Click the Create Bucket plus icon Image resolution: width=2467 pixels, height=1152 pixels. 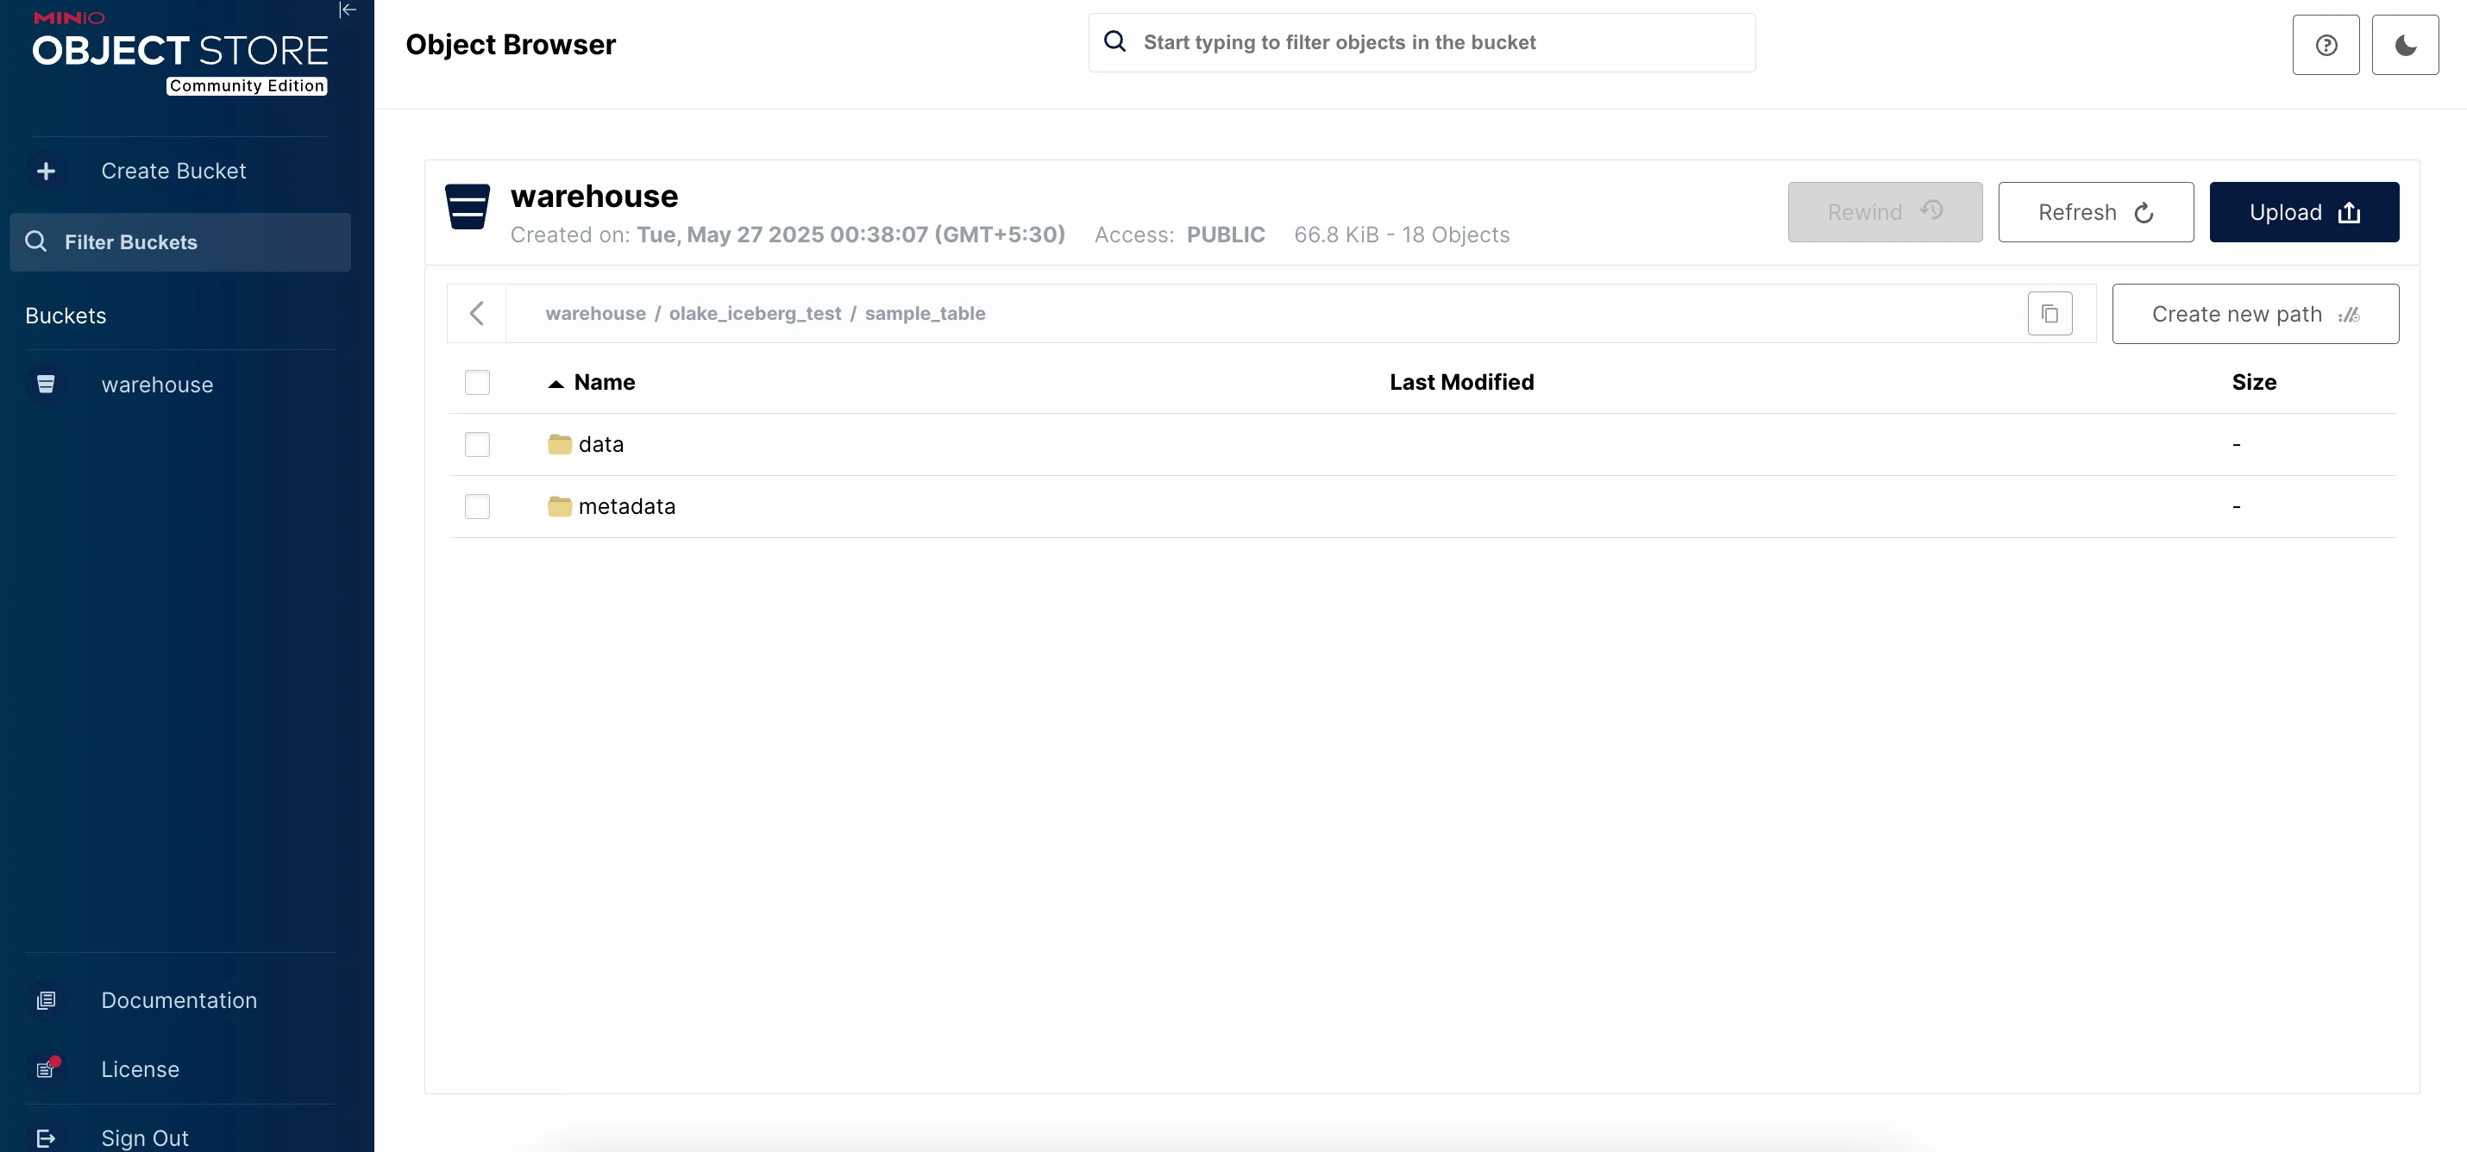click(x=46, y=172)
